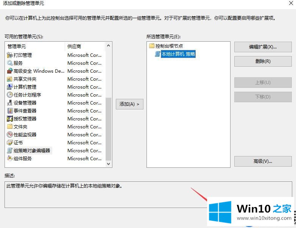
Task: Click the 设备管理器 icon
Action: [x=10, y=103]
